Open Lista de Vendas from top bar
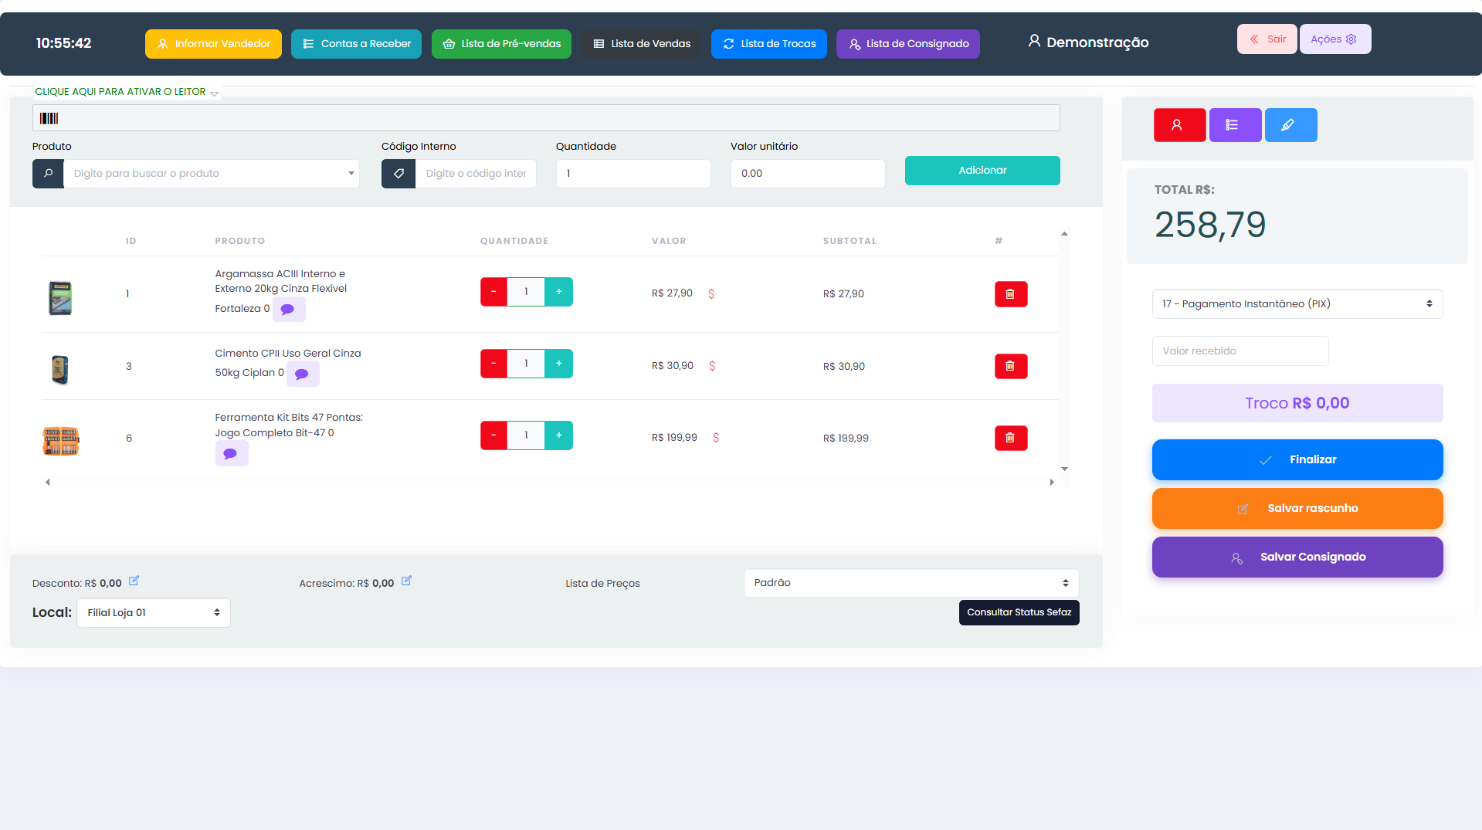 point(642,44)
